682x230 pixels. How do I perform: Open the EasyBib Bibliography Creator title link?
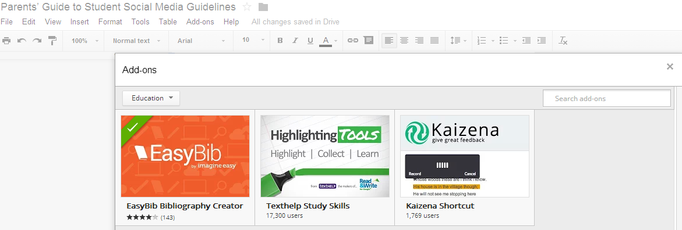click(185, 206)
